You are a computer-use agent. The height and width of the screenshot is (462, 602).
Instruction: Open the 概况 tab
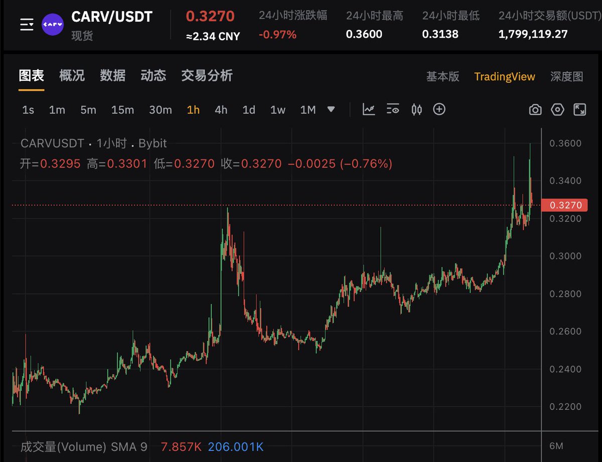tap(72, 76)
